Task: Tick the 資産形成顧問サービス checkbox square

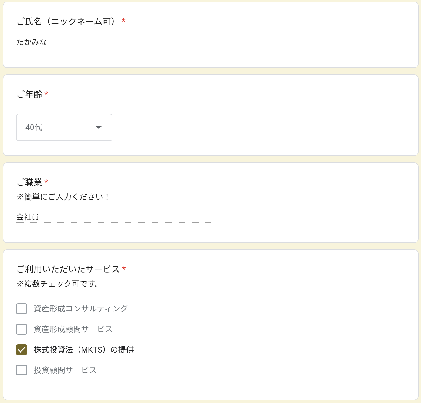Action: point(22,329)
